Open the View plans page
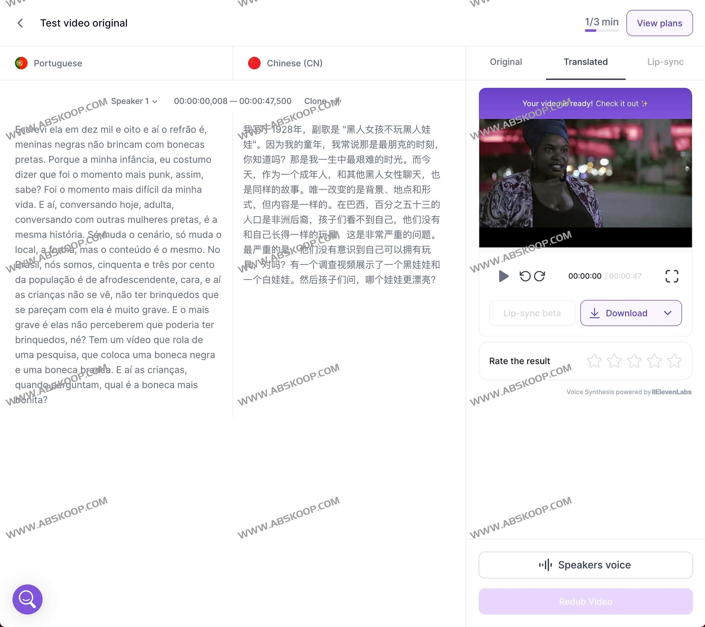This screenshot has height=627, width=705. pyautogui.click(x=659, y=23)
